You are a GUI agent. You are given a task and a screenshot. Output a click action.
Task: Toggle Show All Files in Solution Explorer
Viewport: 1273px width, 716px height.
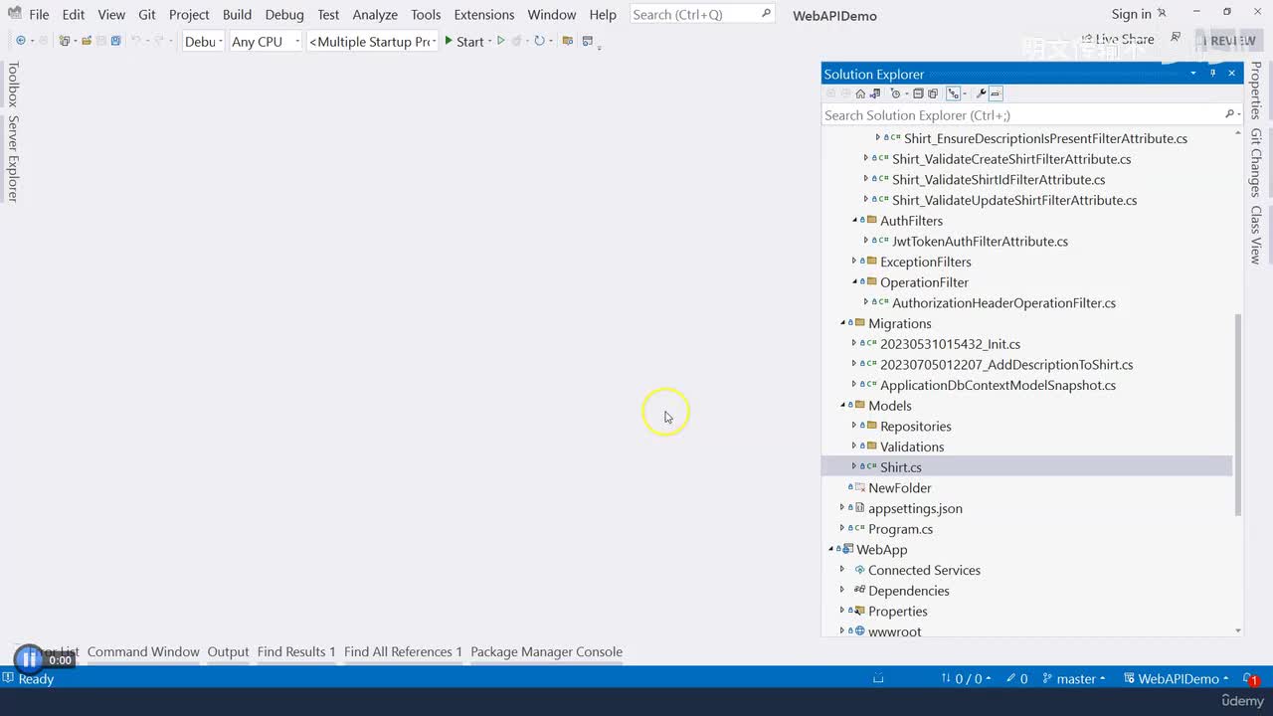(933, 93)
